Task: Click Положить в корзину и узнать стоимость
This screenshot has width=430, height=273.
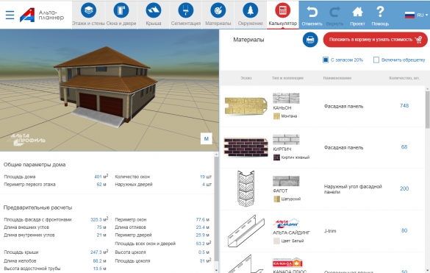Action: 375,40
